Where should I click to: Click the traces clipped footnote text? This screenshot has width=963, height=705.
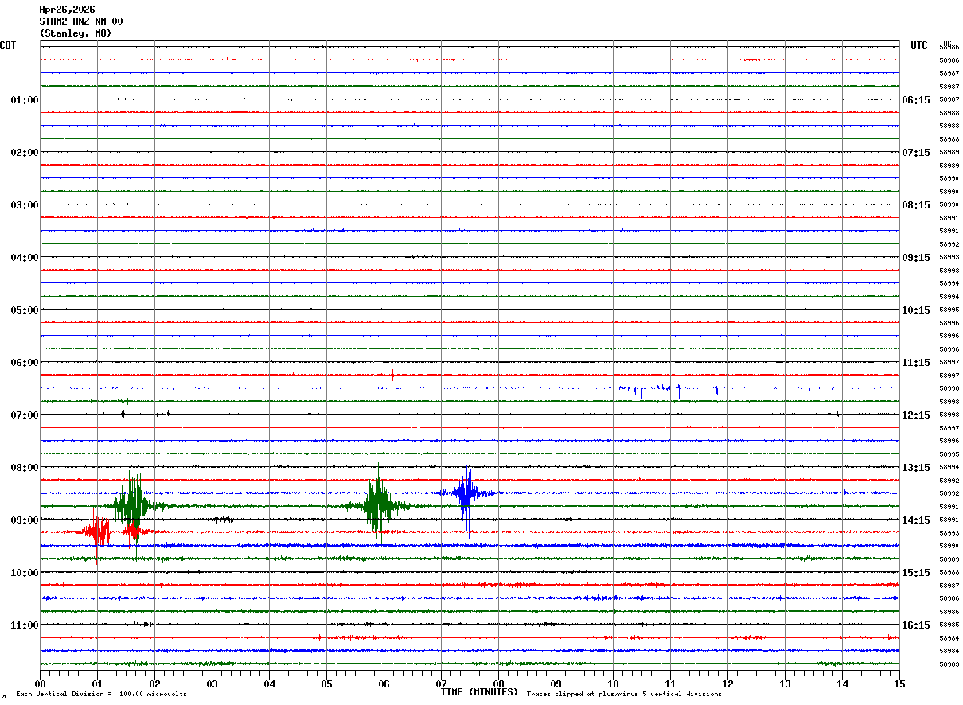624,694
